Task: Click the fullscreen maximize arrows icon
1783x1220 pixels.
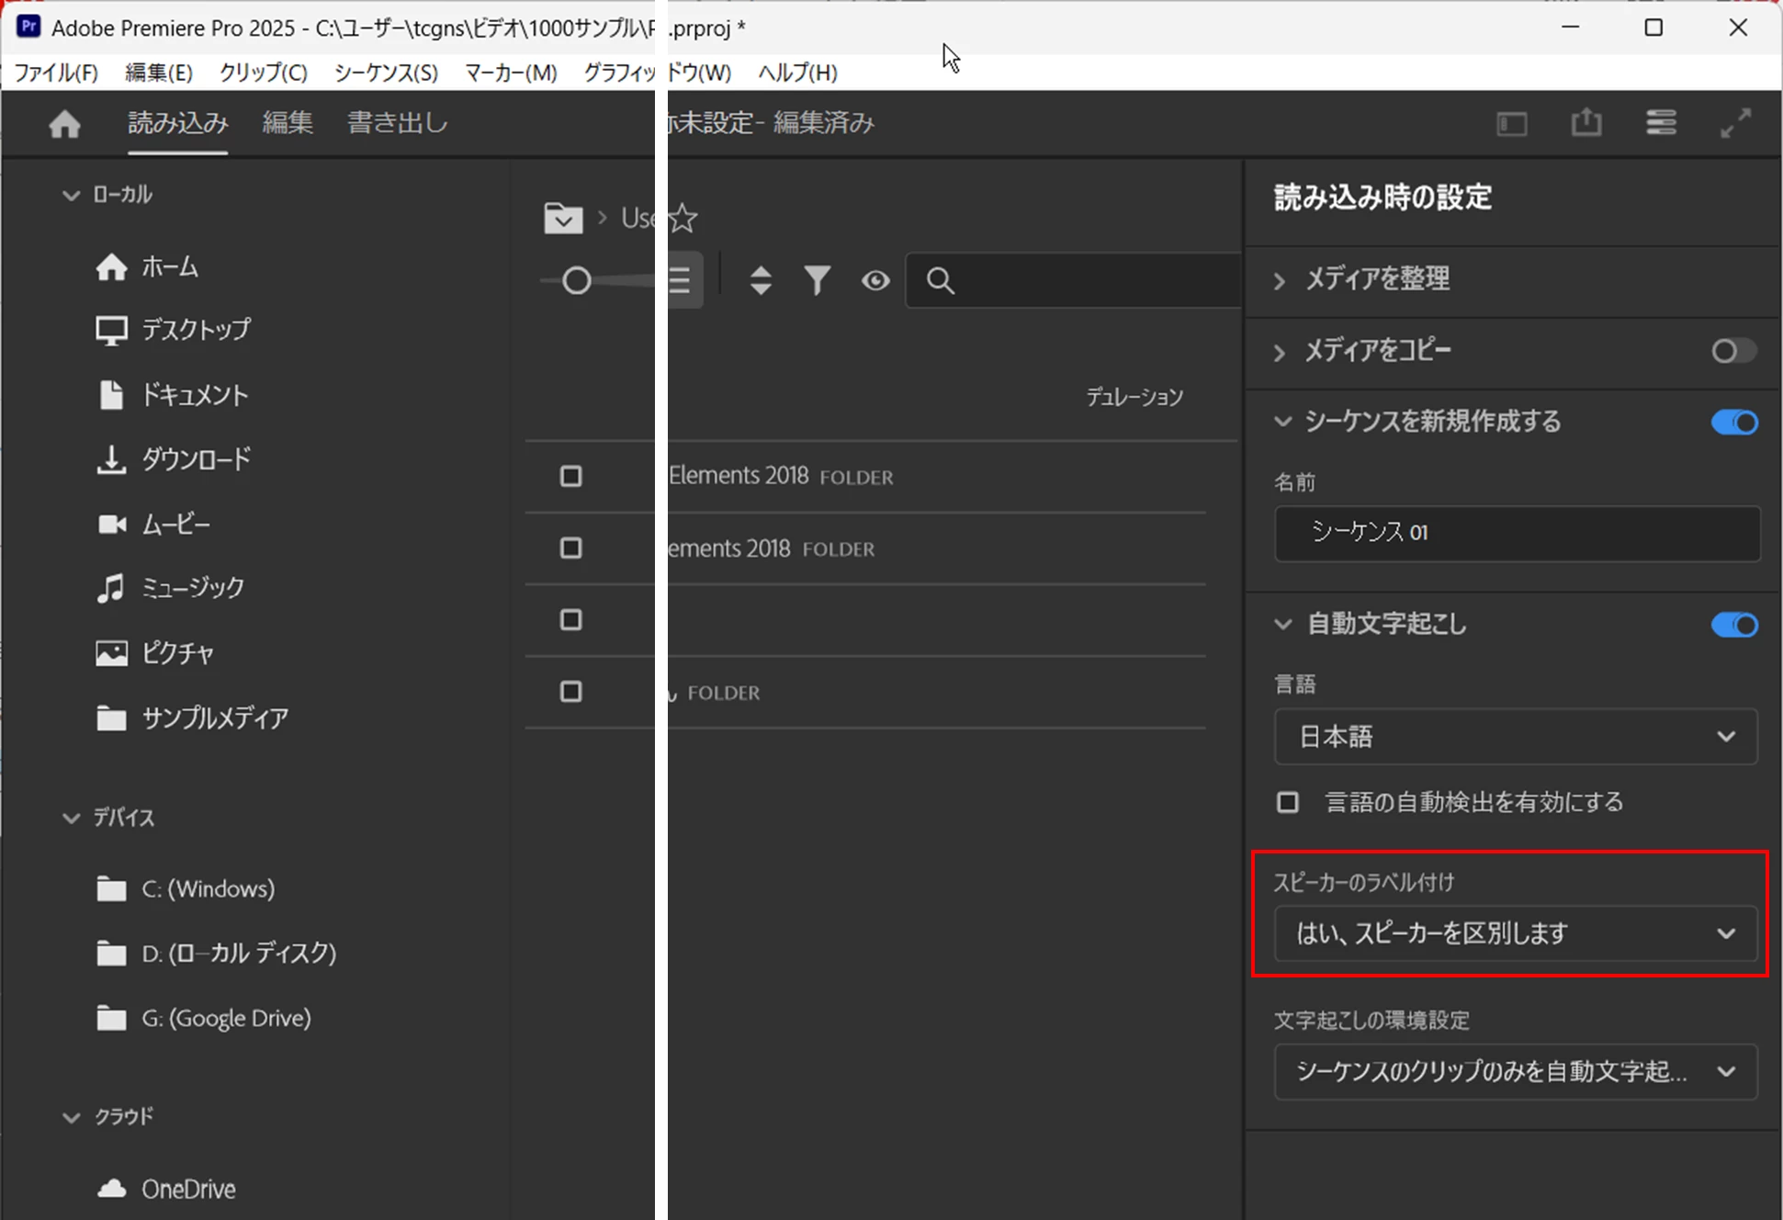Action: pyautogui.click(x=1735, y=123)
